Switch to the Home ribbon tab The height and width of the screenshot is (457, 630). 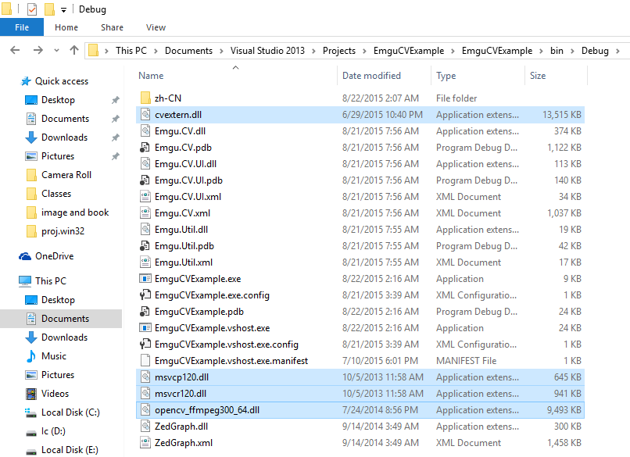click(x=66, y=27)
